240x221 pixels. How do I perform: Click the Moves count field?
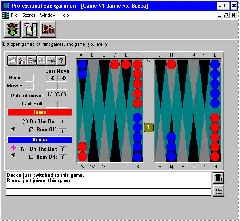tap(29, 86)
